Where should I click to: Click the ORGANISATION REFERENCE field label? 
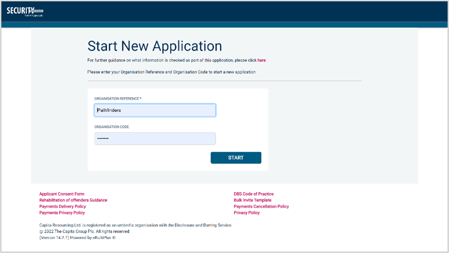[x=118, y=99]
